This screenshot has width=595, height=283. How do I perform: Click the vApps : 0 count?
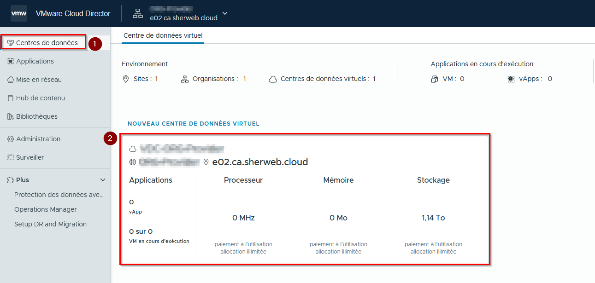[x=536, y=79]
